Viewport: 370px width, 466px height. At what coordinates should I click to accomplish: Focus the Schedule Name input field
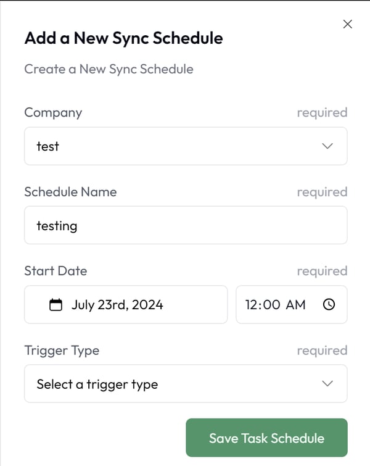pyautogui.click(x=186, y=225)
